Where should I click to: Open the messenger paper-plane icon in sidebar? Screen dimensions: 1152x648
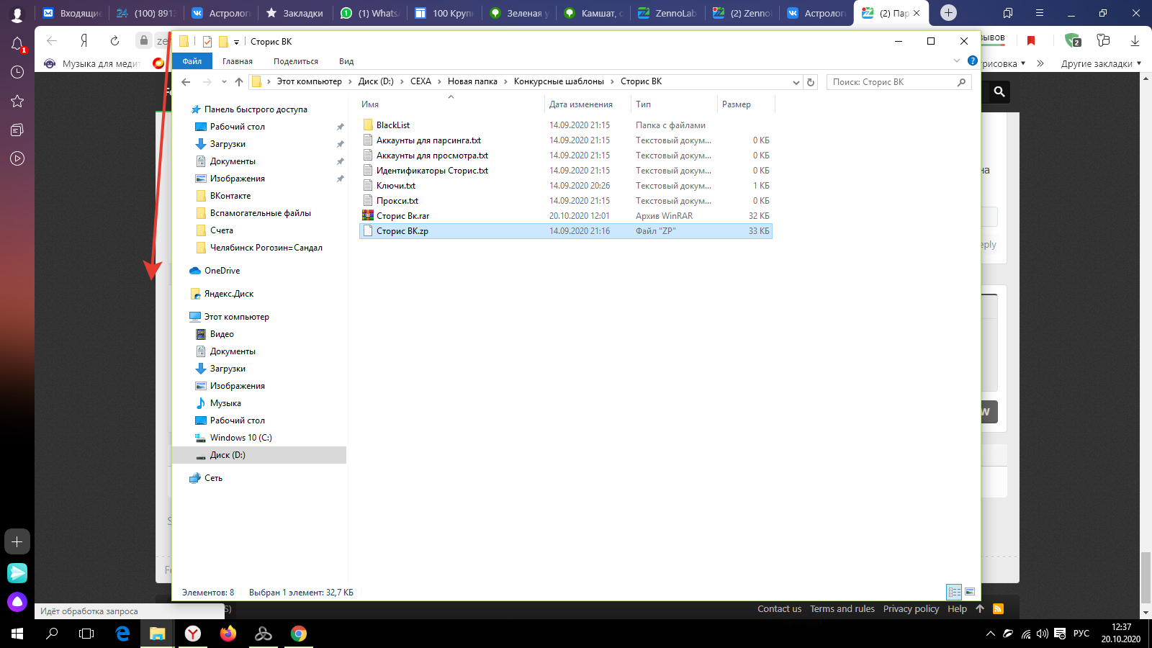pos(17,572)
